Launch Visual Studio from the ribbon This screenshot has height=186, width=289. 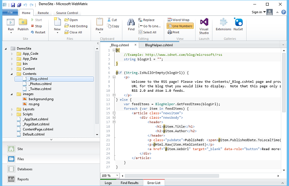(x=204, y=22)
